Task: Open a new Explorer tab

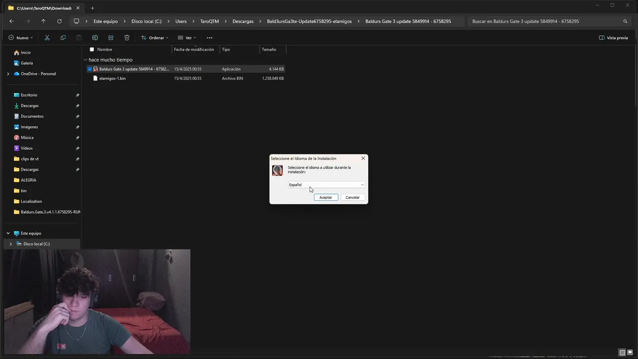Action: click(92, 8)
